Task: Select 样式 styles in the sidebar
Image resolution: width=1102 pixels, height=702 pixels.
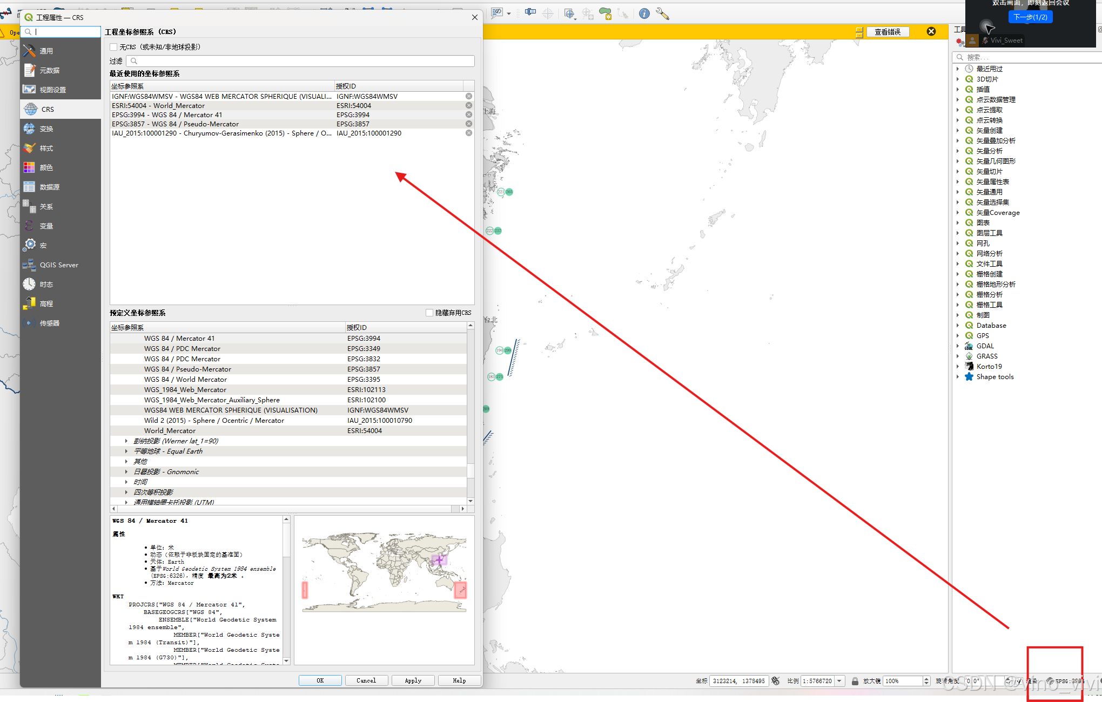Action: [46, 148]
